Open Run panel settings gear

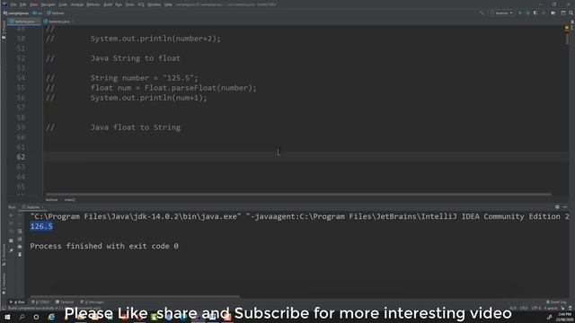tap(557, 207)
